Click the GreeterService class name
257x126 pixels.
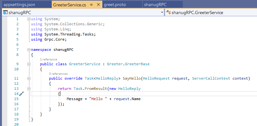(x=85, y=64)
